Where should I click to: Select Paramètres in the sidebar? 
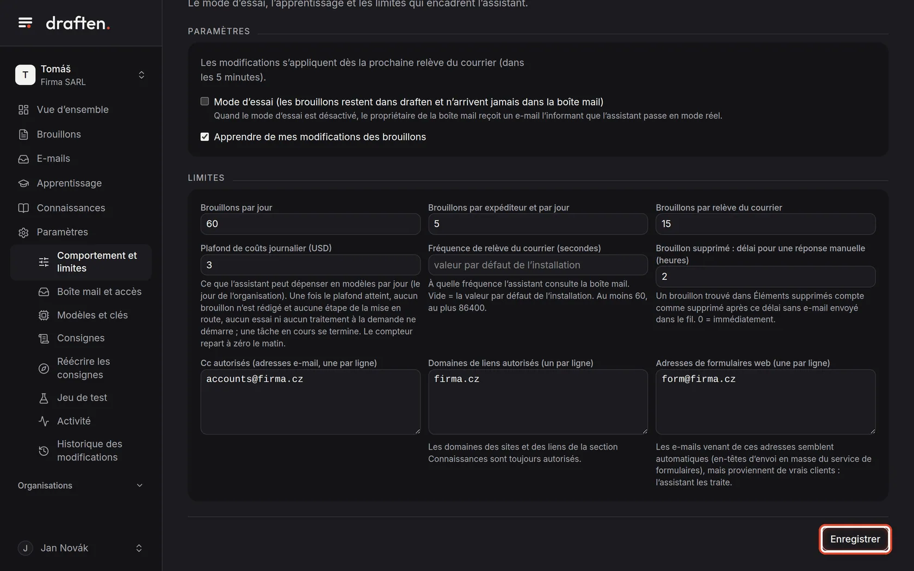tap(81, 232)
